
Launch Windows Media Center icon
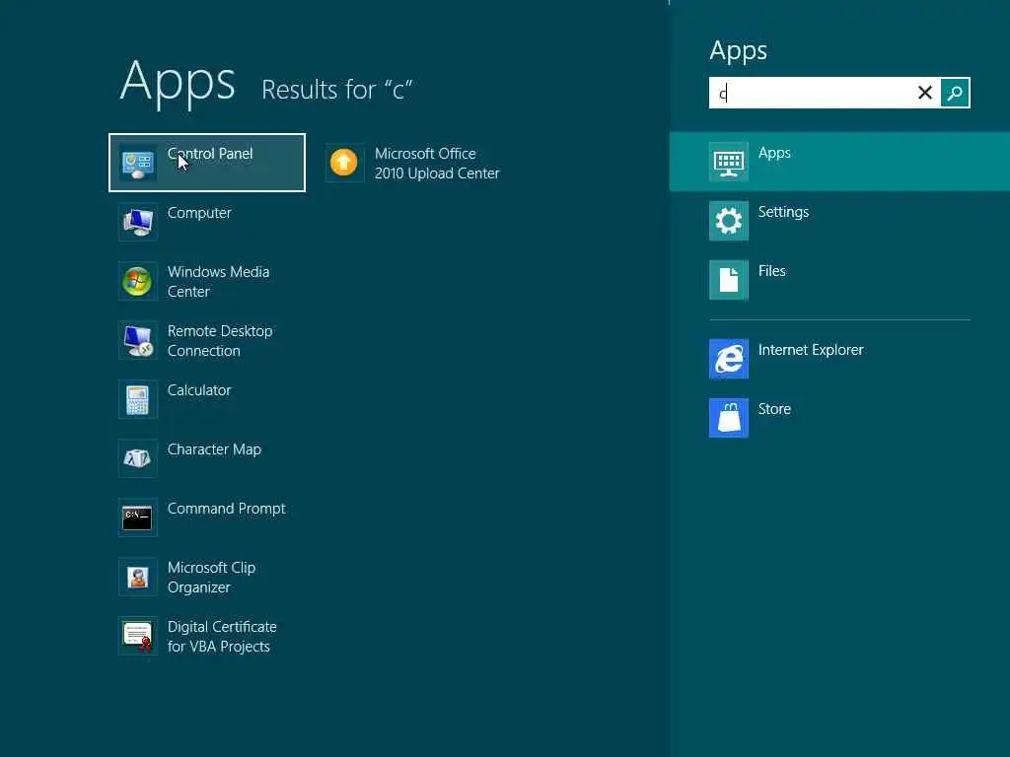click(x=138, y=282)
